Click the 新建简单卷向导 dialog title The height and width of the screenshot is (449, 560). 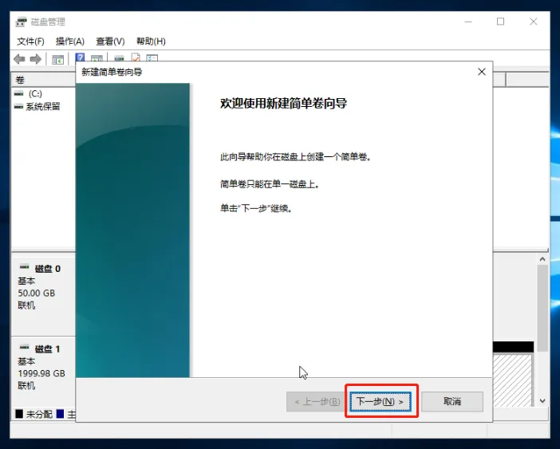(112, 72)
